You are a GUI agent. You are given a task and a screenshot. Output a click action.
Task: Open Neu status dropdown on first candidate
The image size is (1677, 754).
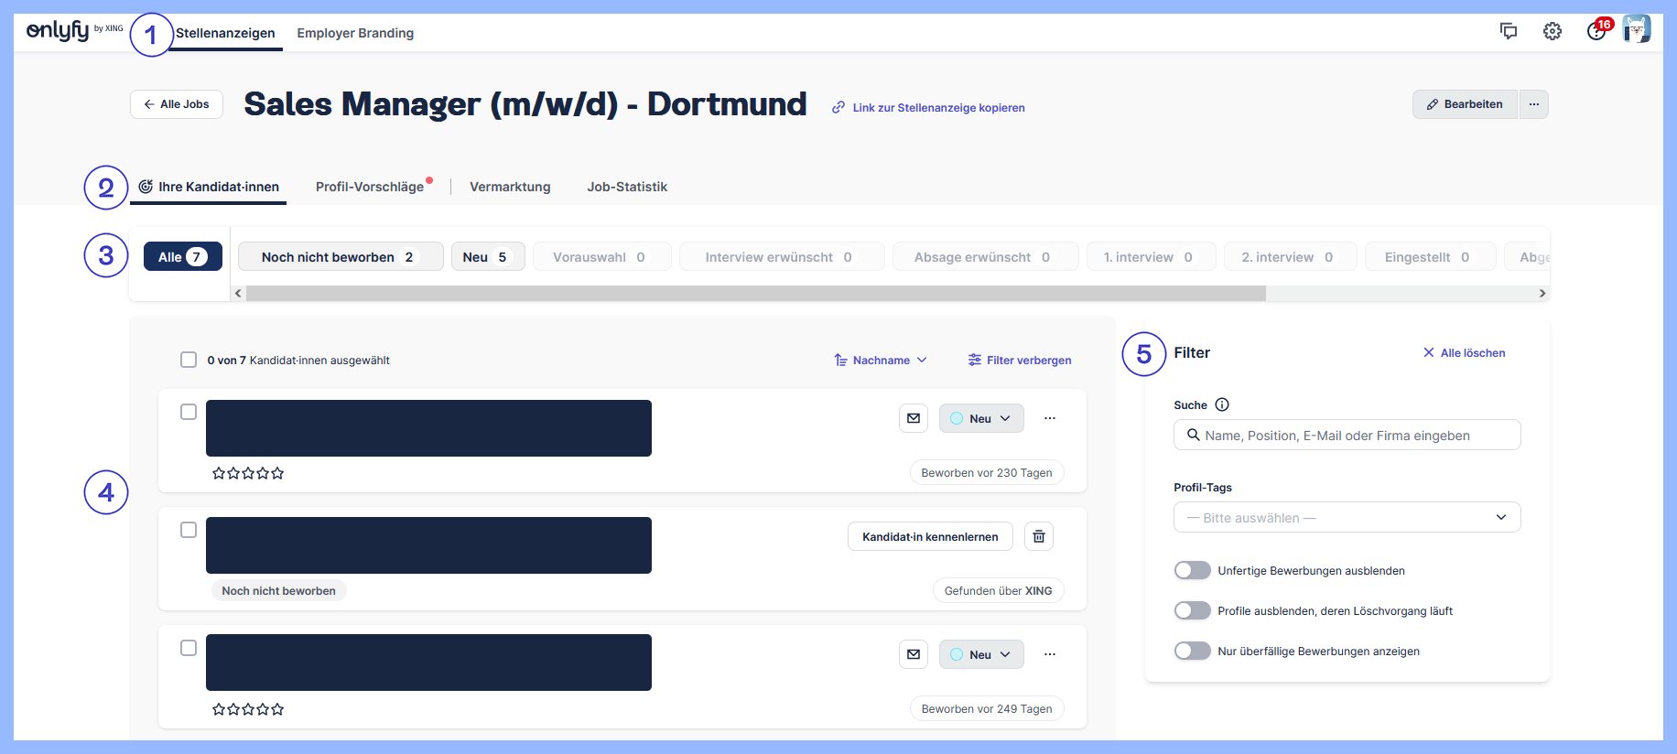tap(981, 418)
